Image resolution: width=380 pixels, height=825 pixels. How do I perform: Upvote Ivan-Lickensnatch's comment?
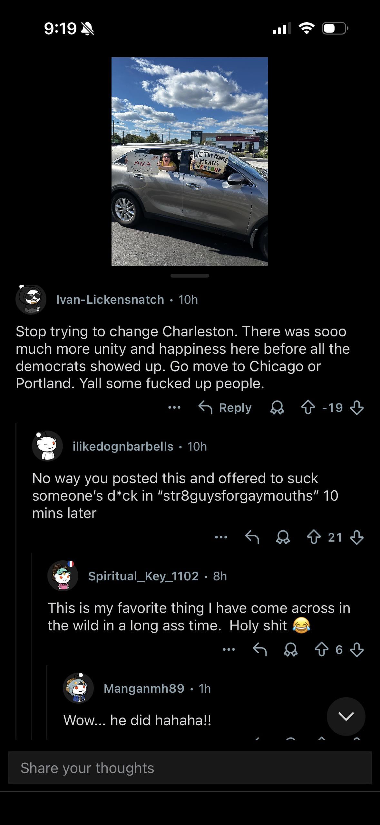pos(308,408)
